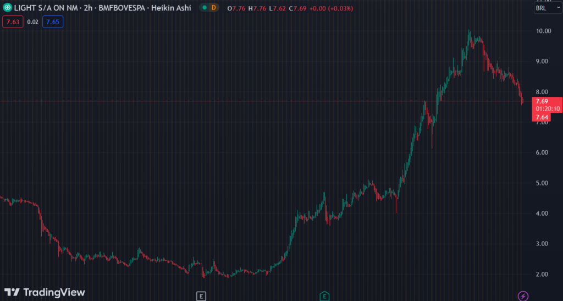Click the H7.76 high value
The image size is (563, 301).
pos(257,8)
